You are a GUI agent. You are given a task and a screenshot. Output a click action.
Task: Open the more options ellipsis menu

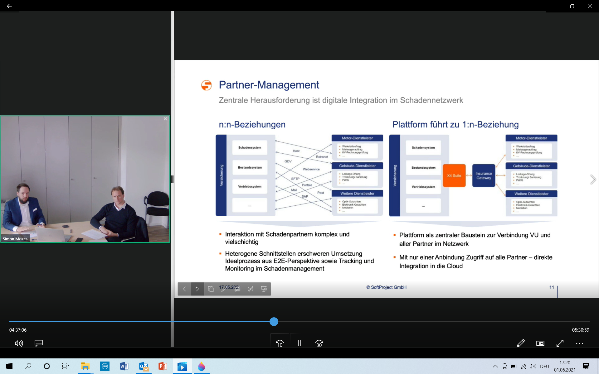579,343
